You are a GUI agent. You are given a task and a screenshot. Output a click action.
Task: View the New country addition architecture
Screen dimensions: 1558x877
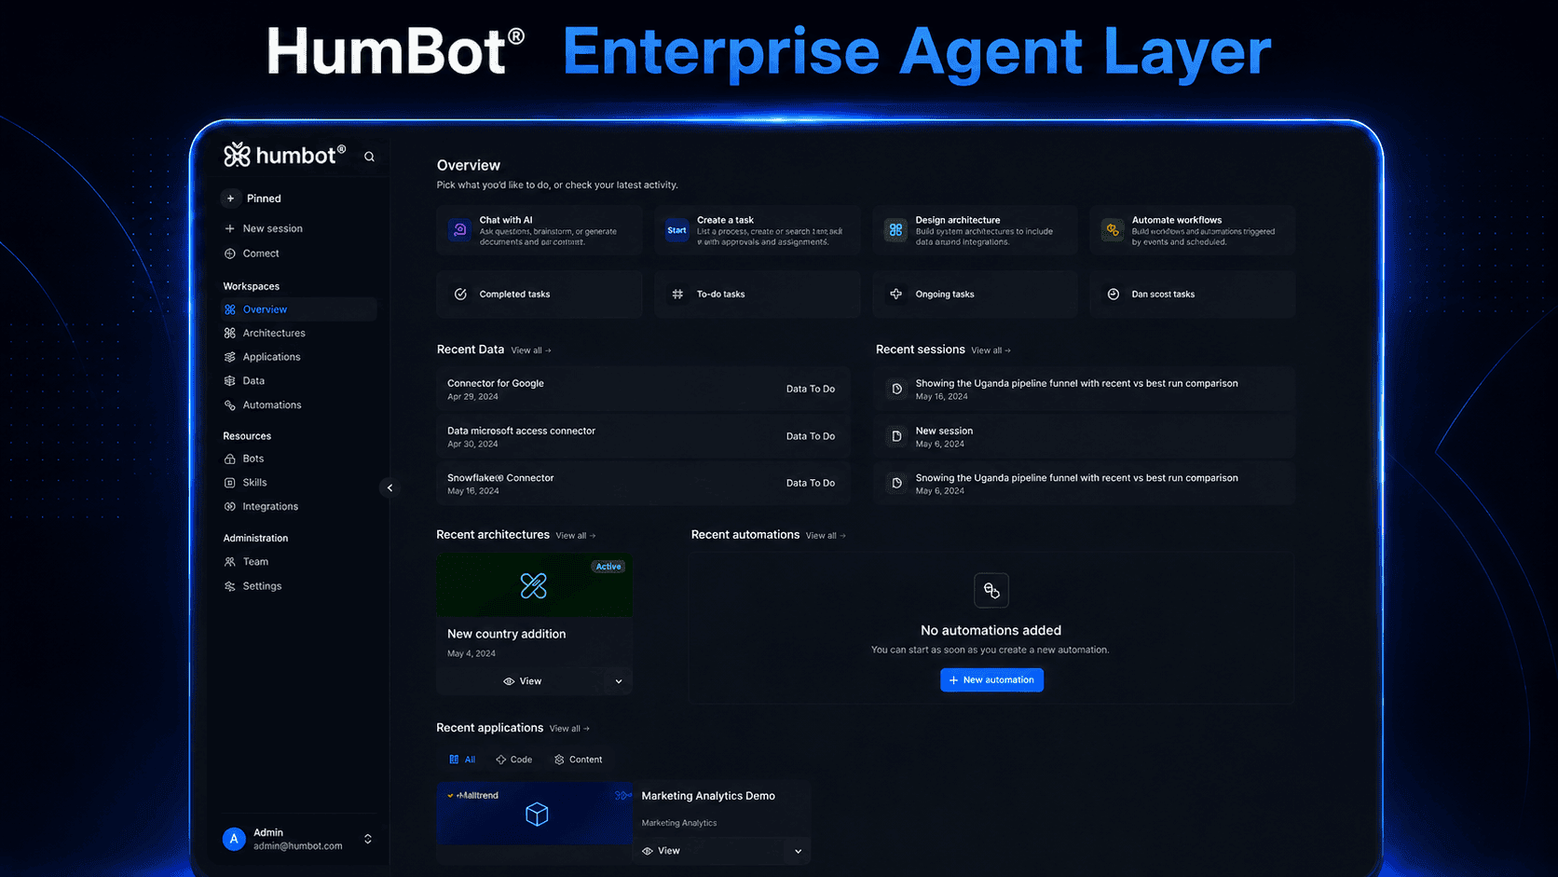522,681
